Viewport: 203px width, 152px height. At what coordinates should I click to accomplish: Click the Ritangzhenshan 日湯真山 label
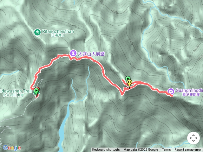[58, 33]
